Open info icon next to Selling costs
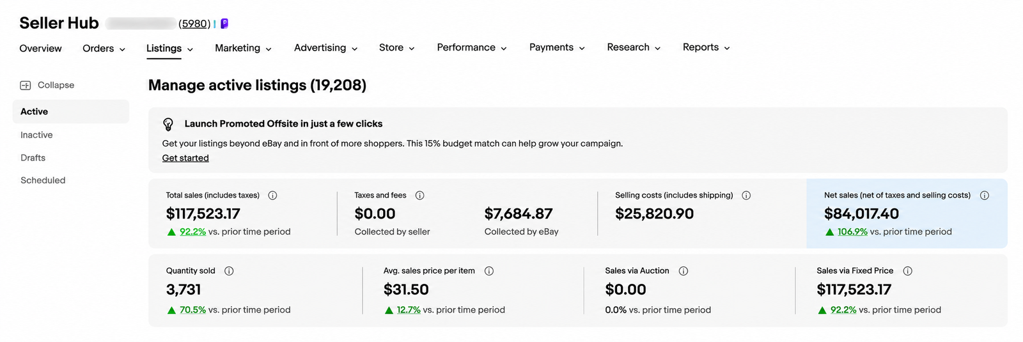 746,196
